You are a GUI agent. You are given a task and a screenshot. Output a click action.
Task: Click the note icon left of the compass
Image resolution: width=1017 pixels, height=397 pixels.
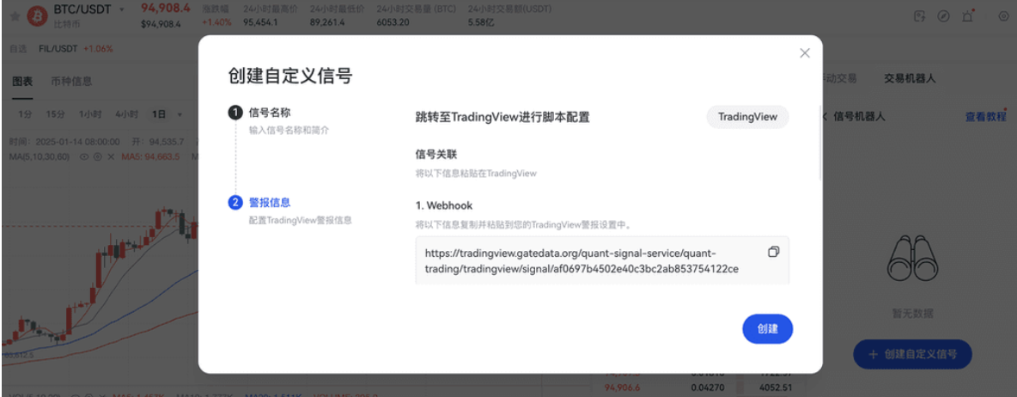coord(920,16)
